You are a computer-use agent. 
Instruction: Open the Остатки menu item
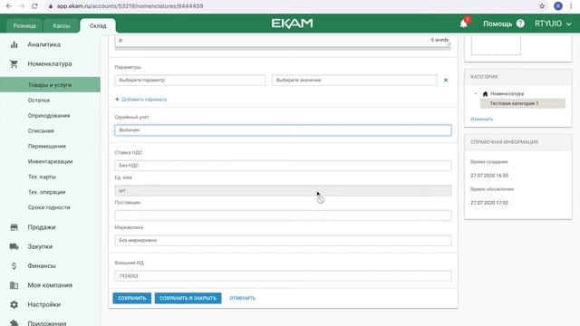pos(39,101)
